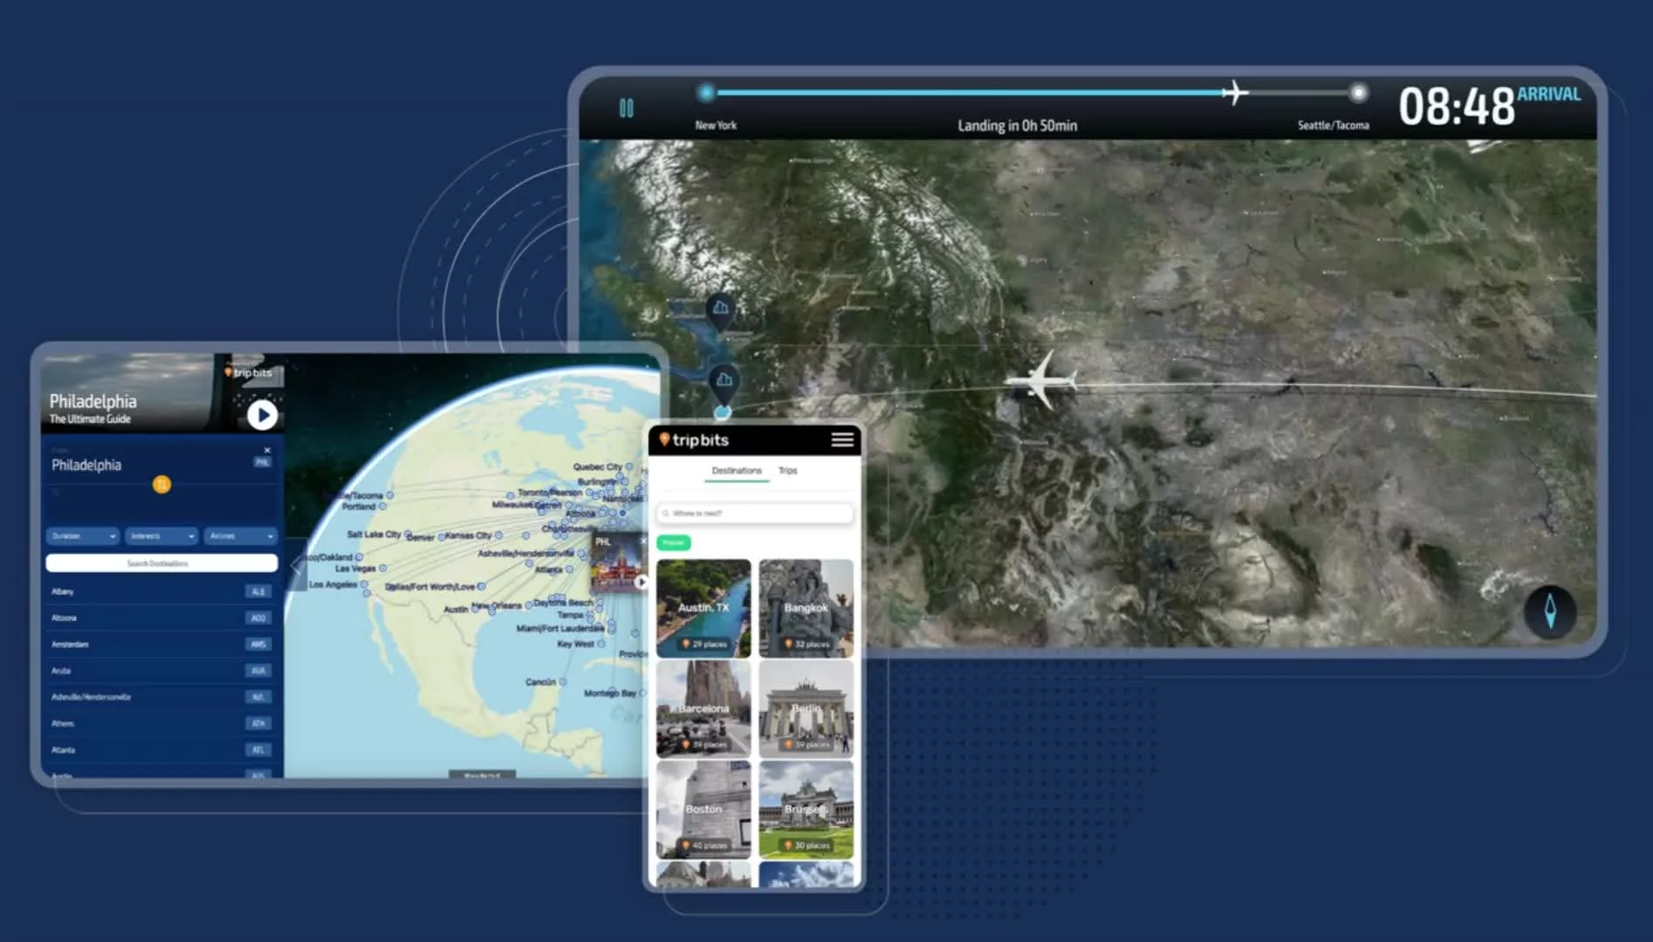
Task: Switch to the Trips tab
Action: point(787,471)
